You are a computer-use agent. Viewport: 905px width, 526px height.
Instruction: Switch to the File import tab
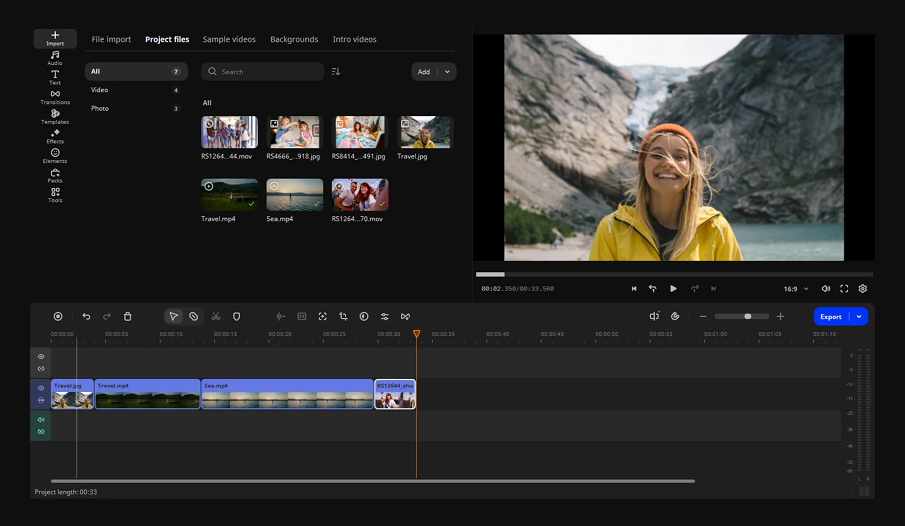tap(111, 39)
